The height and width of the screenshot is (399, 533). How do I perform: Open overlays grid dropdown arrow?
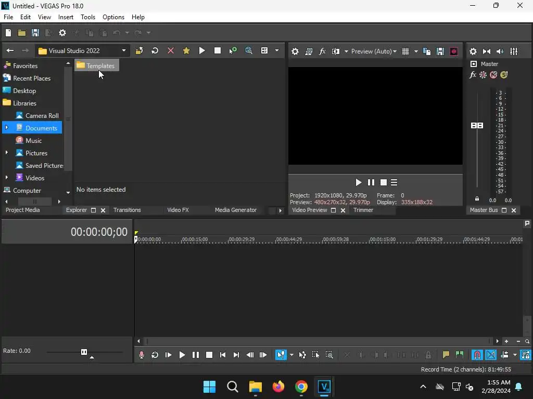click(x=416, y=51)
